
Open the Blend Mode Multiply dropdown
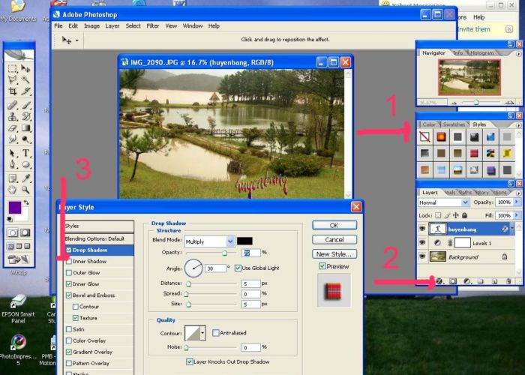click(230, 241)
